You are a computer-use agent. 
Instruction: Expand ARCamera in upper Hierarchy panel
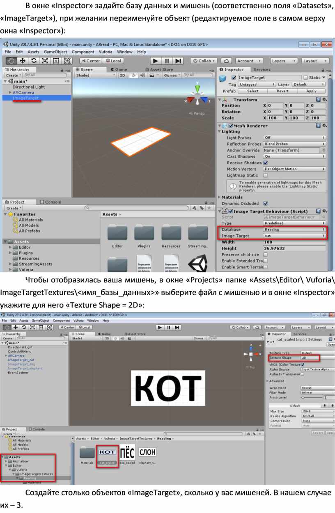(x=9, y=93)
